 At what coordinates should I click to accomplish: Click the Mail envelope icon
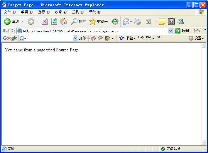[126, 21]
